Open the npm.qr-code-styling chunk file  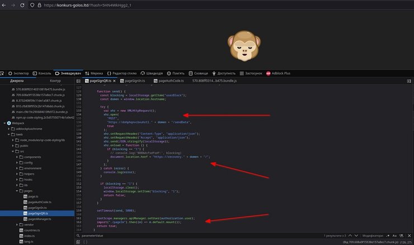(43, 117)
